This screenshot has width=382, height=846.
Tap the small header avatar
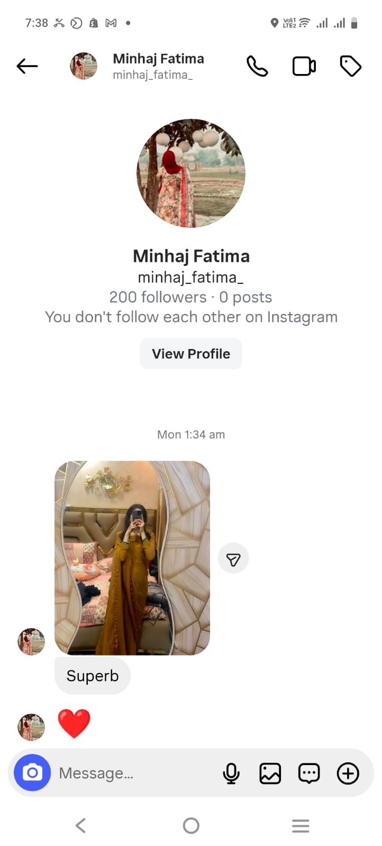[84, 66]
